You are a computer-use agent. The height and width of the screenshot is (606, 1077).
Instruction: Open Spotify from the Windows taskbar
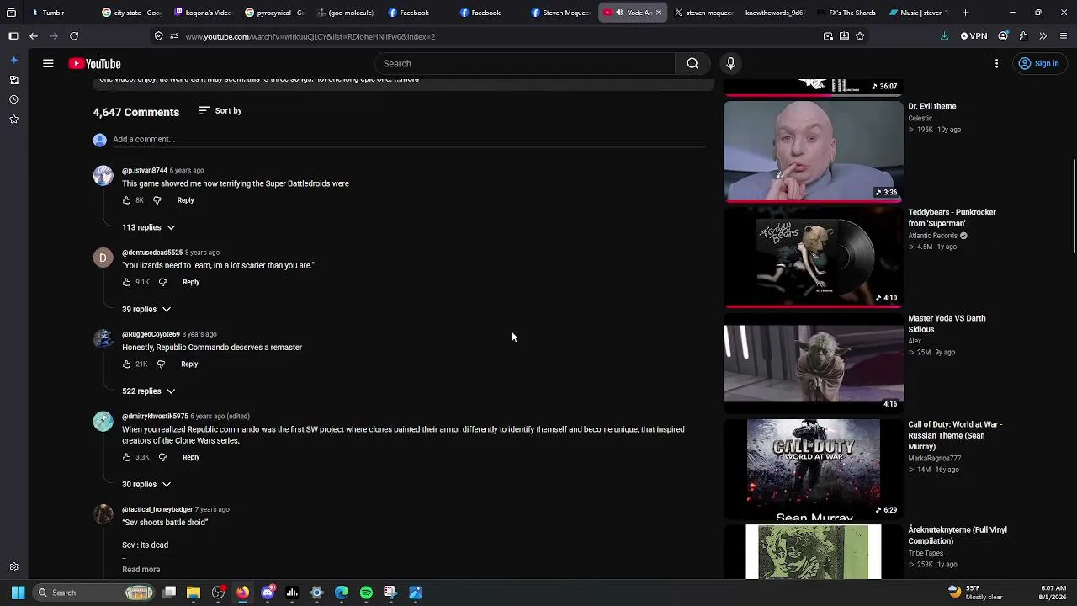[x=366, y=593]
